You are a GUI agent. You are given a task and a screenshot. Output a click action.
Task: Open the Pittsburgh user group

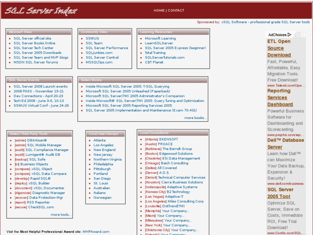[x=102, y=169]
